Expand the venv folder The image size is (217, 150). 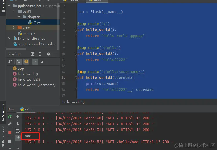14,27
